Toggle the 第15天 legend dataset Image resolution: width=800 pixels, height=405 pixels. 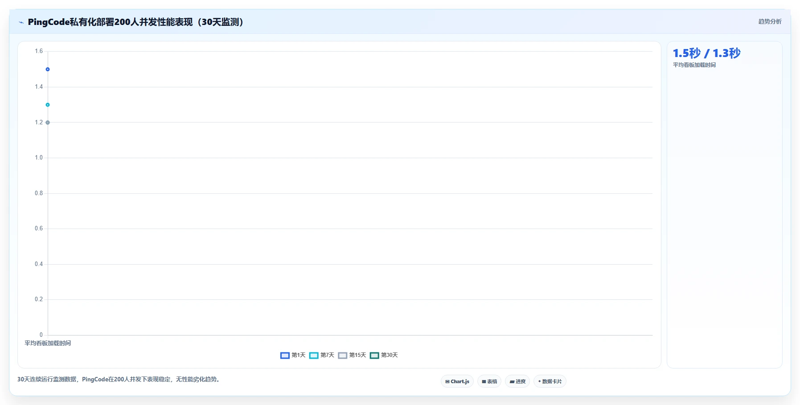(352, 355)
